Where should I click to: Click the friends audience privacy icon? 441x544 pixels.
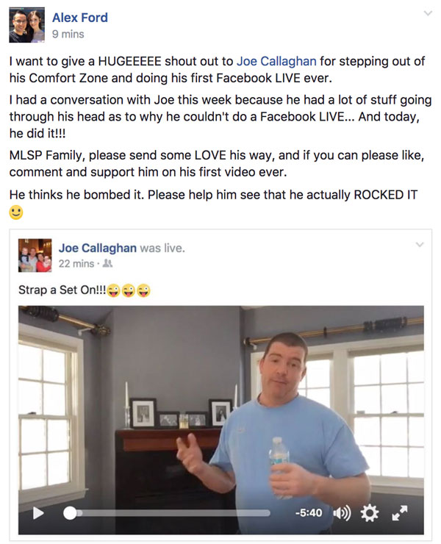coord(108,263)
